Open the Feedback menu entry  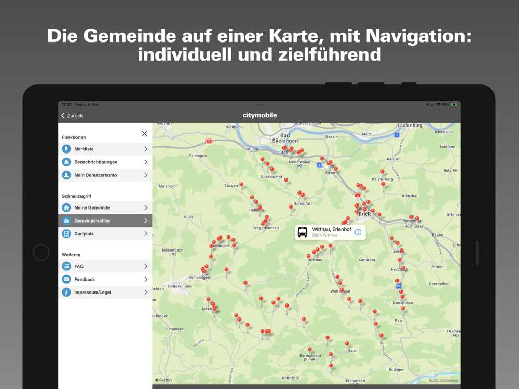[x=105, y=279]
